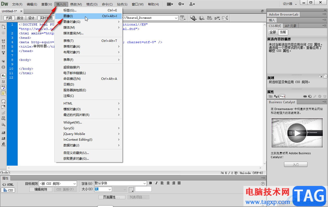Viewport: 328px width, 207px height.
Task: Open the 目标规则 dropdown
Action: (x=58, y=184)
